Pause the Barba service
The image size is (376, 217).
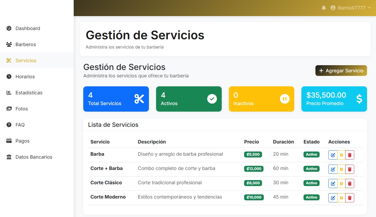[x=341, y=154]
